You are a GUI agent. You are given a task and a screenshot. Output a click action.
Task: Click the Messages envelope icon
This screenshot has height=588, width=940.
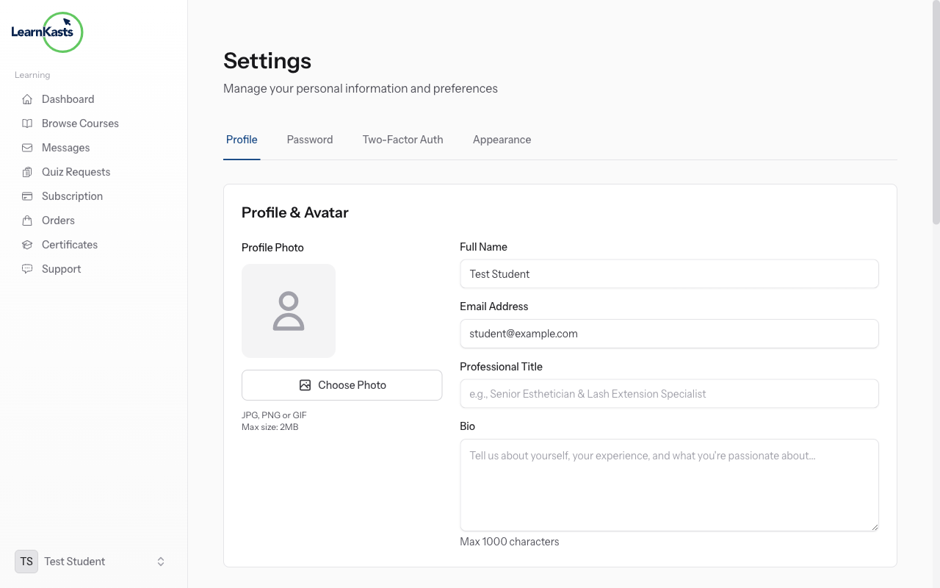(x=27, y=147)
